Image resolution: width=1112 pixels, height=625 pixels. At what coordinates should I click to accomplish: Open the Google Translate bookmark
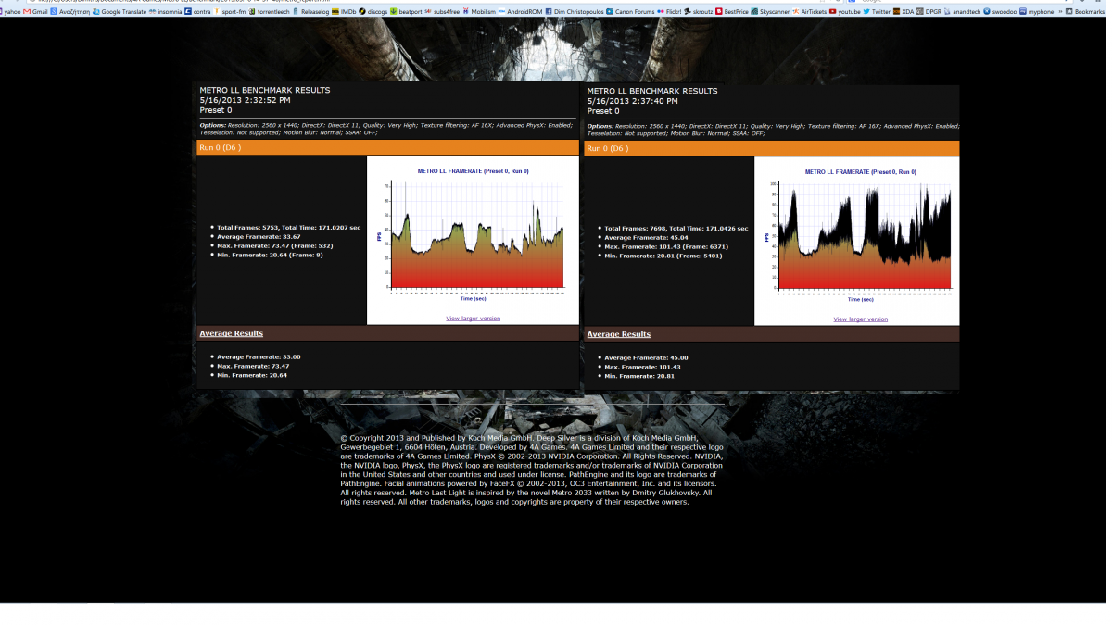point(120,12)
